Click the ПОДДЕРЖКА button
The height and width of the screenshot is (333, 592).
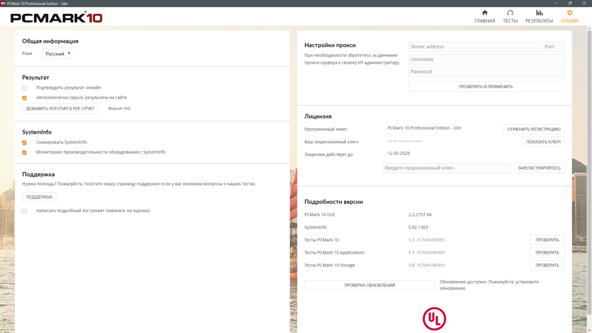tap(39, 197)
